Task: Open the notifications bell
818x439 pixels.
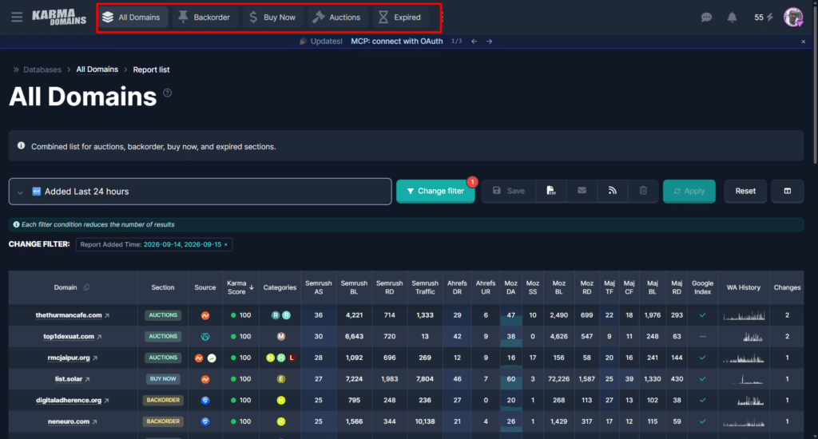Action: pyautogui.click(x=732, y=18)
